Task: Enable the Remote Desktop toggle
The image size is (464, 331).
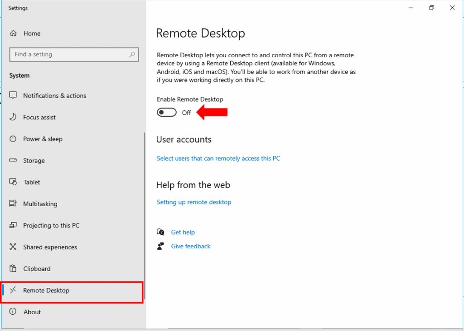Action: tap(166, 112)
